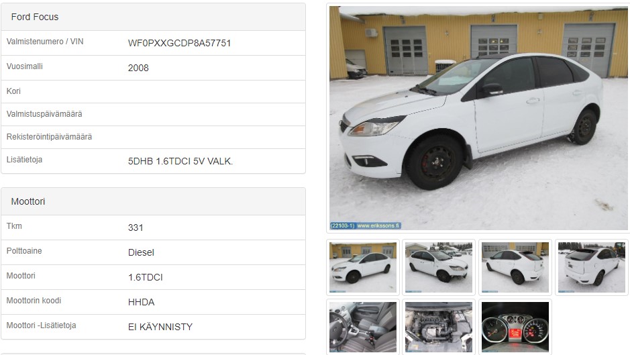Click the Vuosimalli value 2008

coord(138,68)
